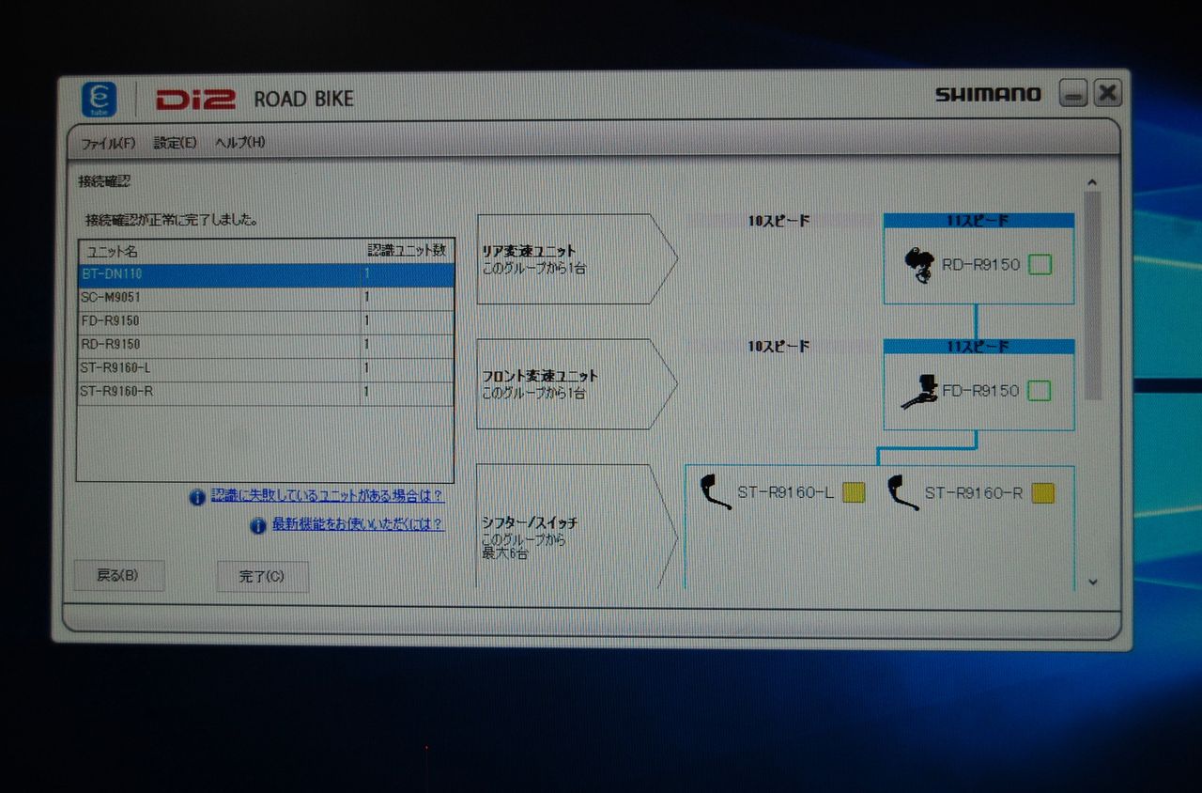Click the ST-R9160-L label in diagram
Viewport: 1202px width, 793px height.
[786, 493]
